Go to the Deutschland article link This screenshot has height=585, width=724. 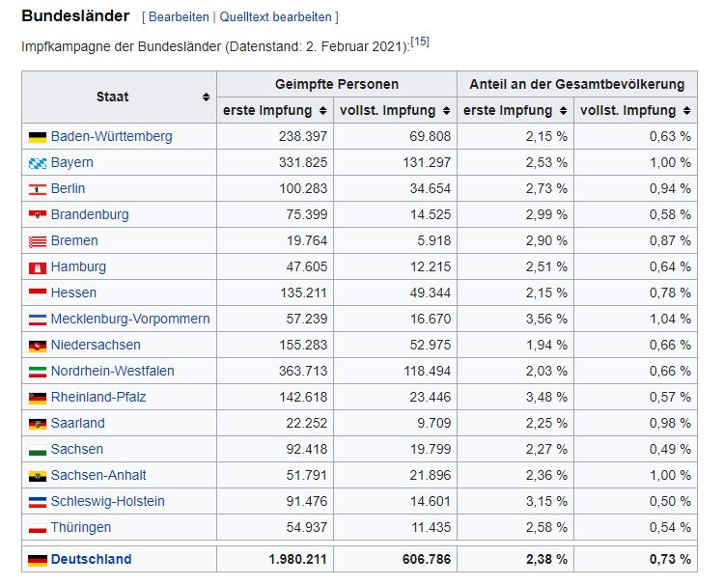point(91,560)
